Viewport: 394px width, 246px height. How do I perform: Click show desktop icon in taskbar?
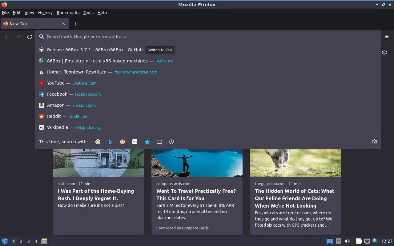coord(330,241)
